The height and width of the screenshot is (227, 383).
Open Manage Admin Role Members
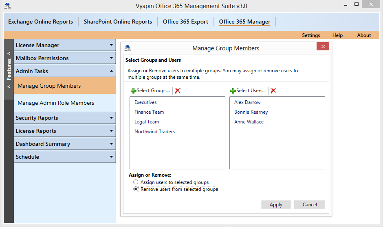65,103
